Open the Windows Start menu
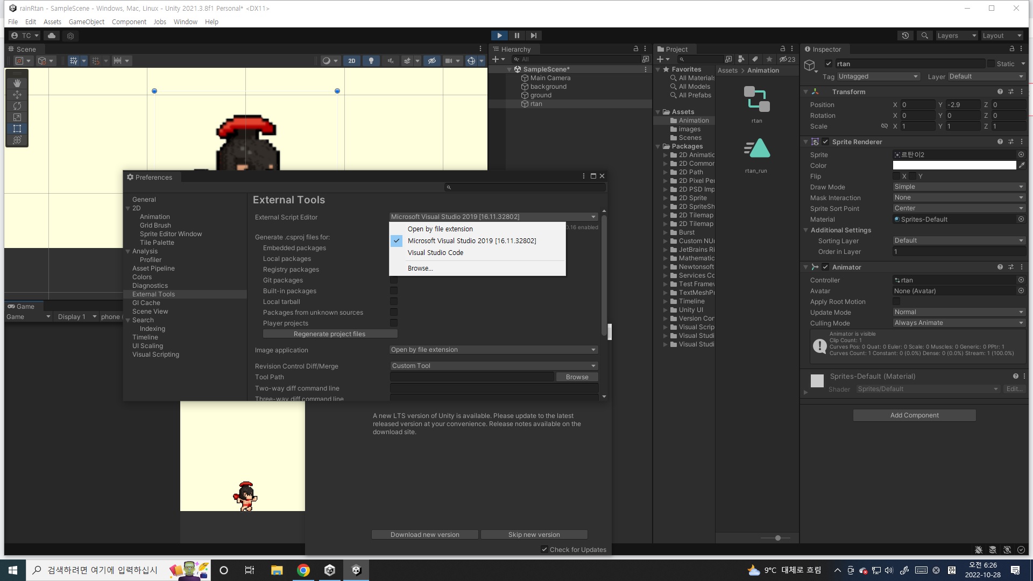 point(13,570)
